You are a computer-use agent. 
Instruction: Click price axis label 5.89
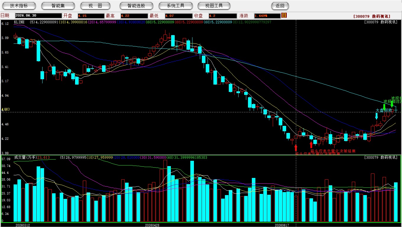[4, 38]
